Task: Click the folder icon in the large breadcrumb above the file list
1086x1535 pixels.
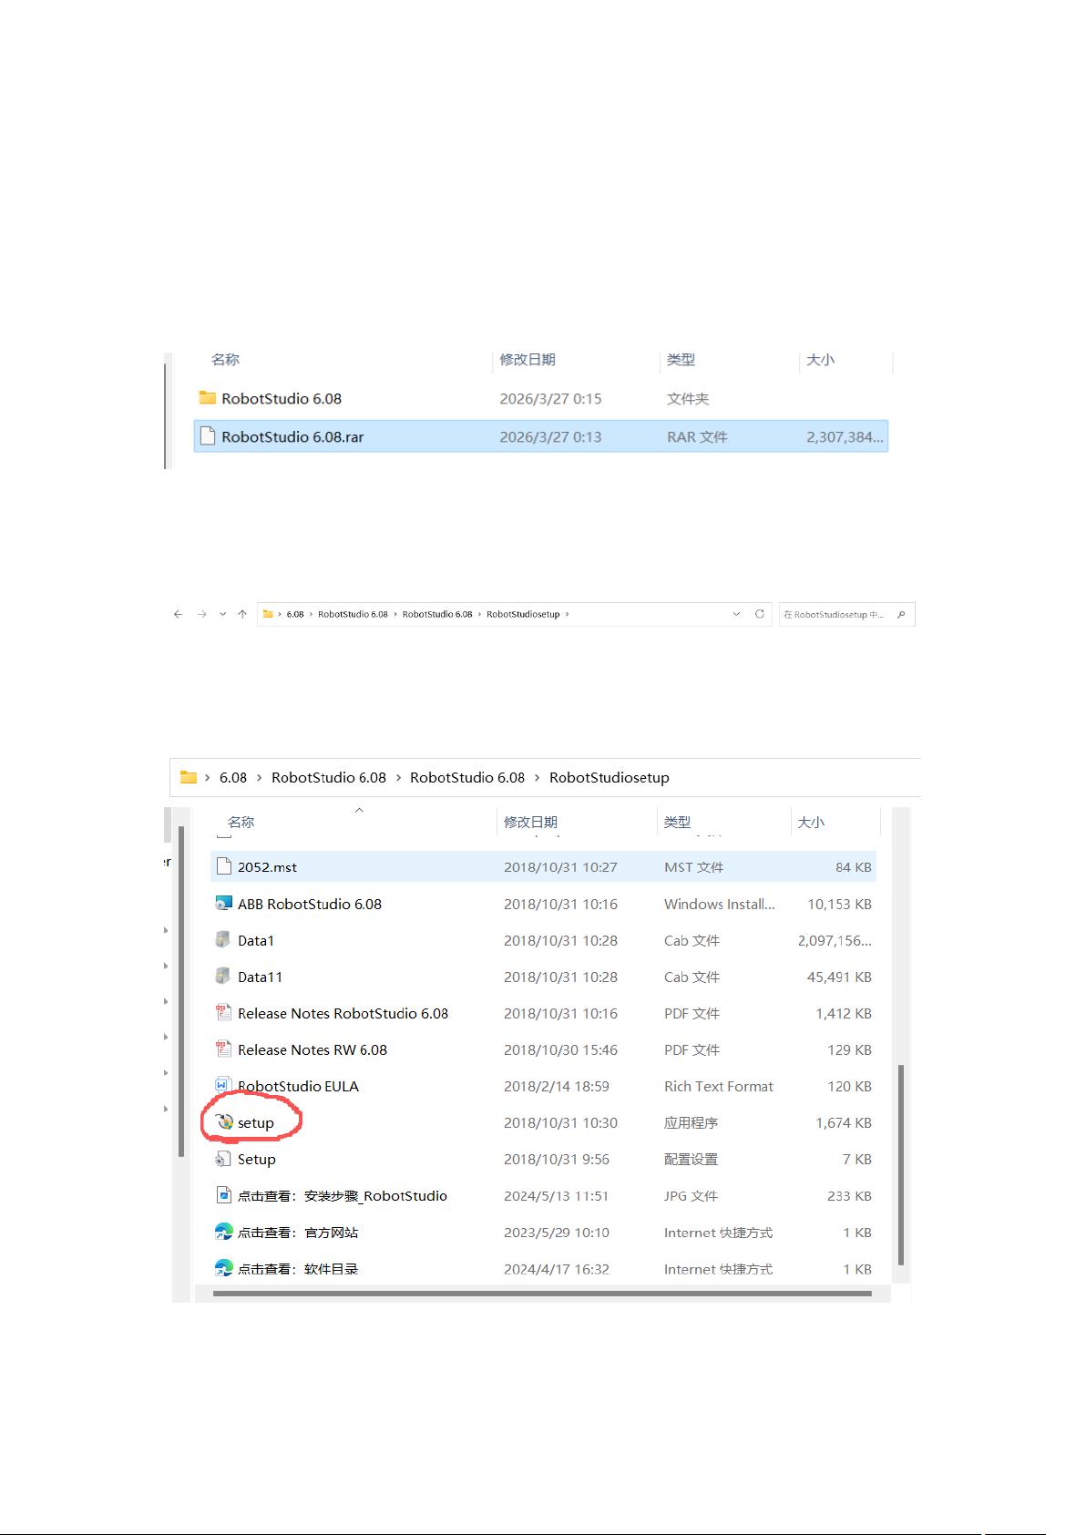Action: click(189, 777)
